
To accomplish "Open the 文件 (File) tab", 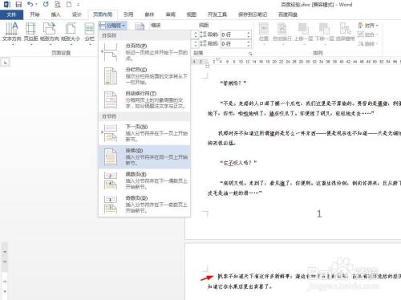I will 11,14.
